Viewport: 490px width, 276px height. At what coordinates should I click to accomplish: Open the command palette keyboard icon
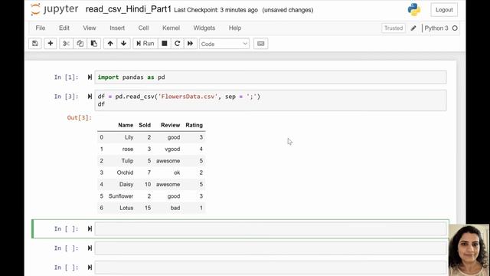(260, 44)
